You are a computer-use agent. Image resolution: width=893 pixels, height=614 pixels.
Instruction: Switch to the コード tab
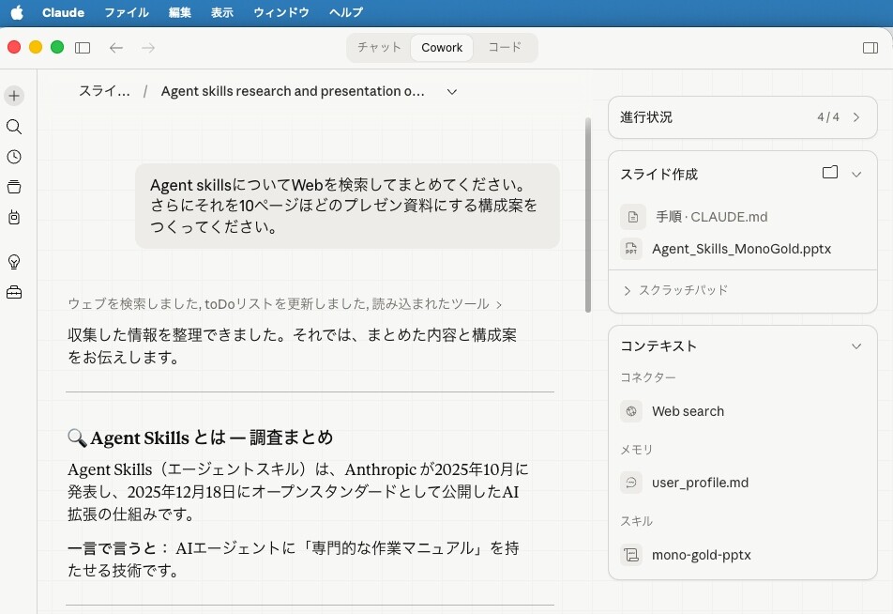[x=505, y=47]
